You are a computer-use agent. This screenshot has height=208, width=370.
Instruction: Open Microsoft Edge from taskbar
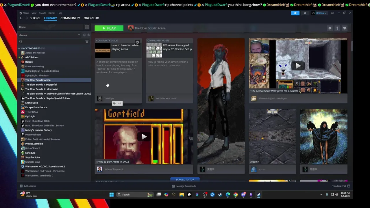228,194
